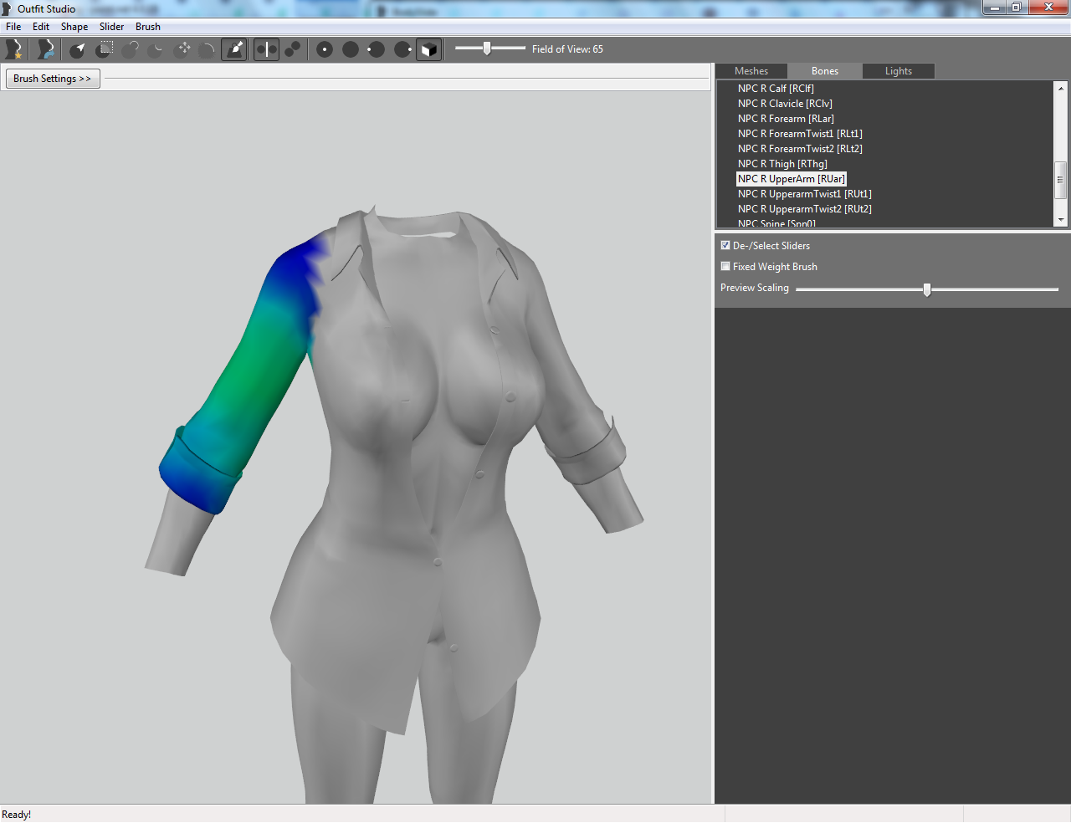The image size is (1071, 823).
Task: Uncheck De-/Select Sliders checkbox
Action: coord(725,245)
